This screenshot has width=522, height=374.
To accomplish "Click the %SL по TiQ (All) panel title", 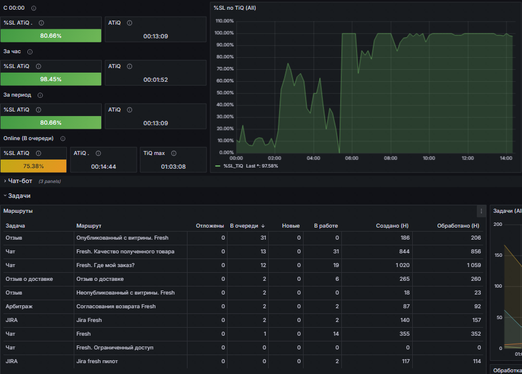I will tap(235, 8).
